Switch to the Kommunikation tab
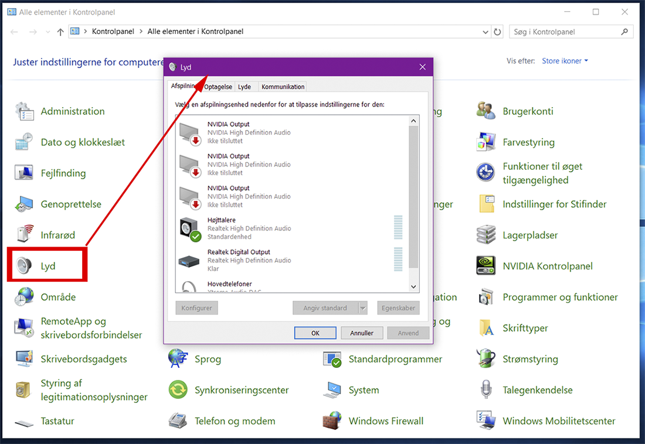Image resolution: width=645 pixels, height=444 pixels. coord(283,87)
